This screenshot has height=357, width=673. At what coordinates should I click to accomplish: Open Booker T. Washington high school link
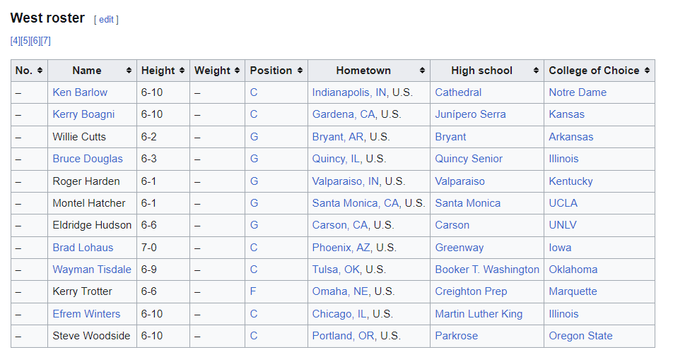tap(487, 270)
